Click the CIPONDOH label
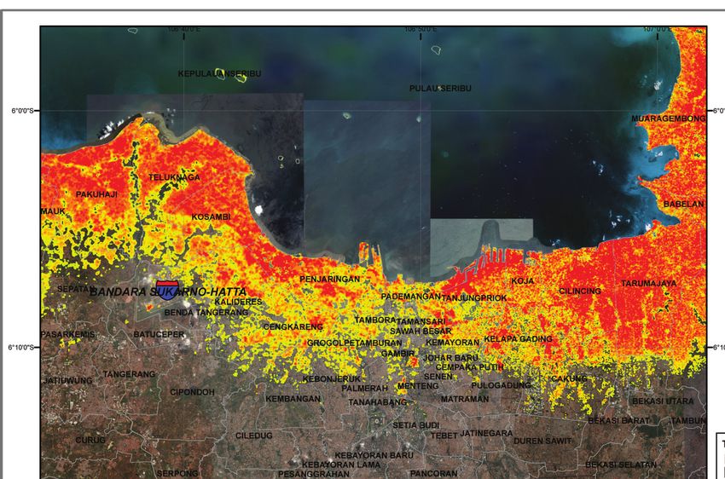The height and width of the screenshot is (479, 725). tap(192, 392)
